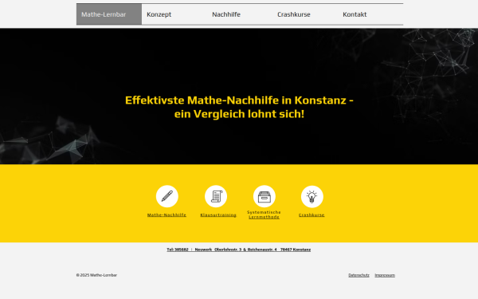
Task: Click the pencil icon above Mathe-Nachhilfe
Action: (x=167, y=196)
